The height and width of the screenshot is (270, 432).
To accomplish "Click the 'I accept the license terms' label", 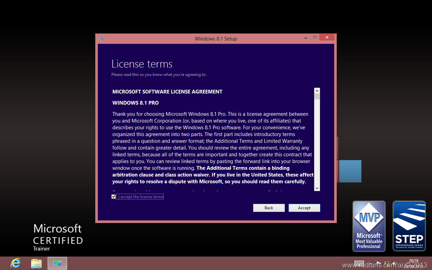I will pyautogui.click(x=140, y=197).
